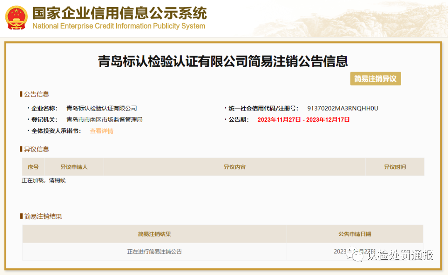This screenshot has height=275, width=448.
Task: Click the 正在进行简易注销公告 result cell
Action: coord(154,251)
